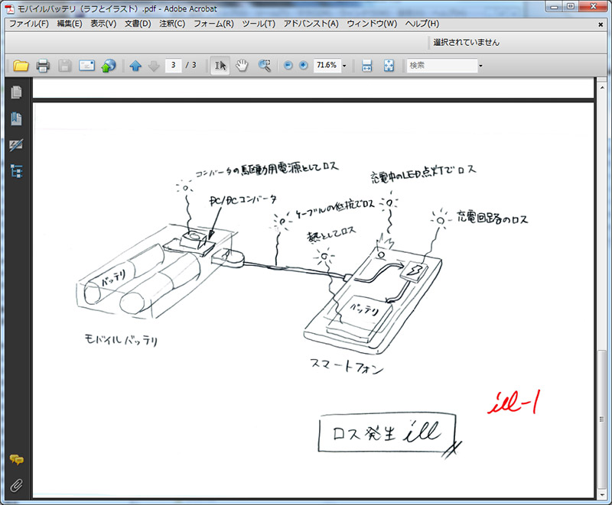The height and width of the screenshot is (505, 612).
Task: Click the Print icon in toolbar
Action: (x=43, y=66)
